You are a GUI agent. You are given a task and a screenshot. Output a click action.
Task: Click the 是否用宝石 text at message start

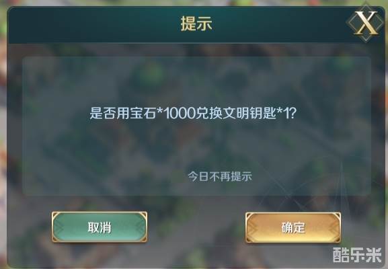[122, 114]
